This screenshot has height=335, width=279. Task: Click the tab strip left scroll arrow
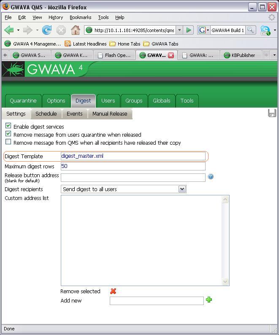point(5,55)
